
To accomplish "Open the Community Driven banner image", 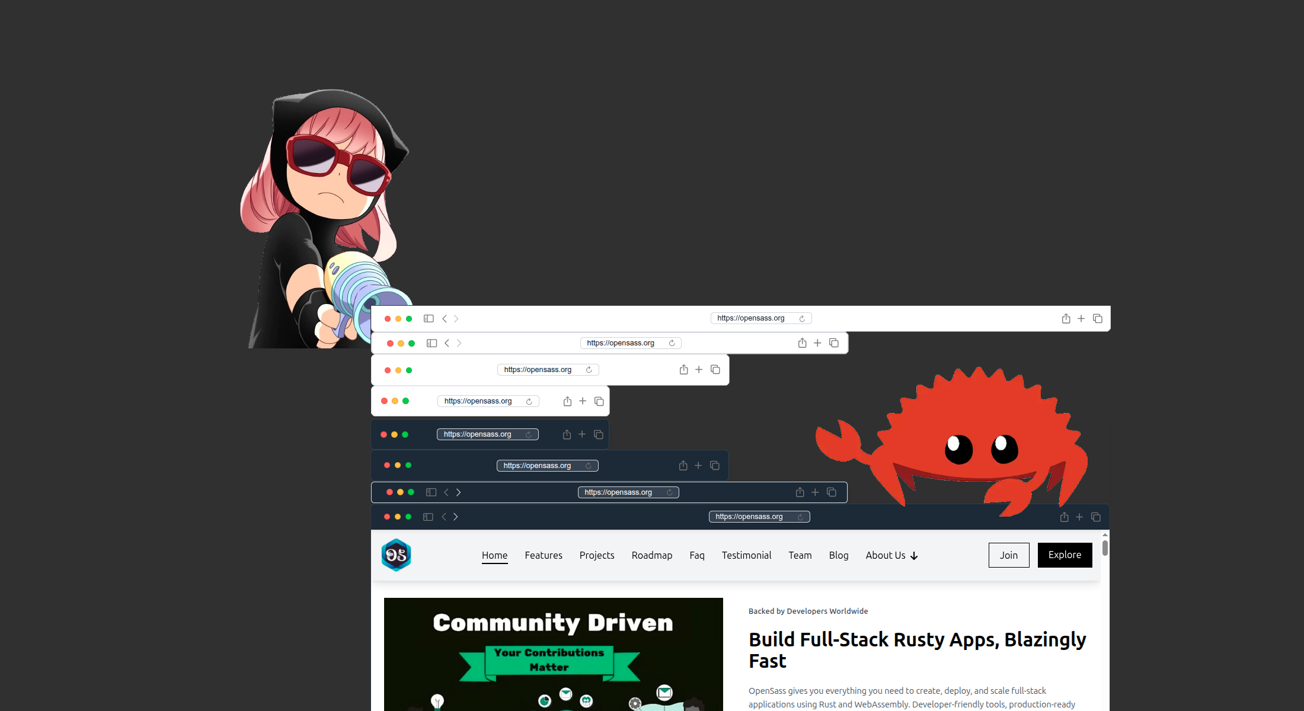I will [x=554, y=654].
